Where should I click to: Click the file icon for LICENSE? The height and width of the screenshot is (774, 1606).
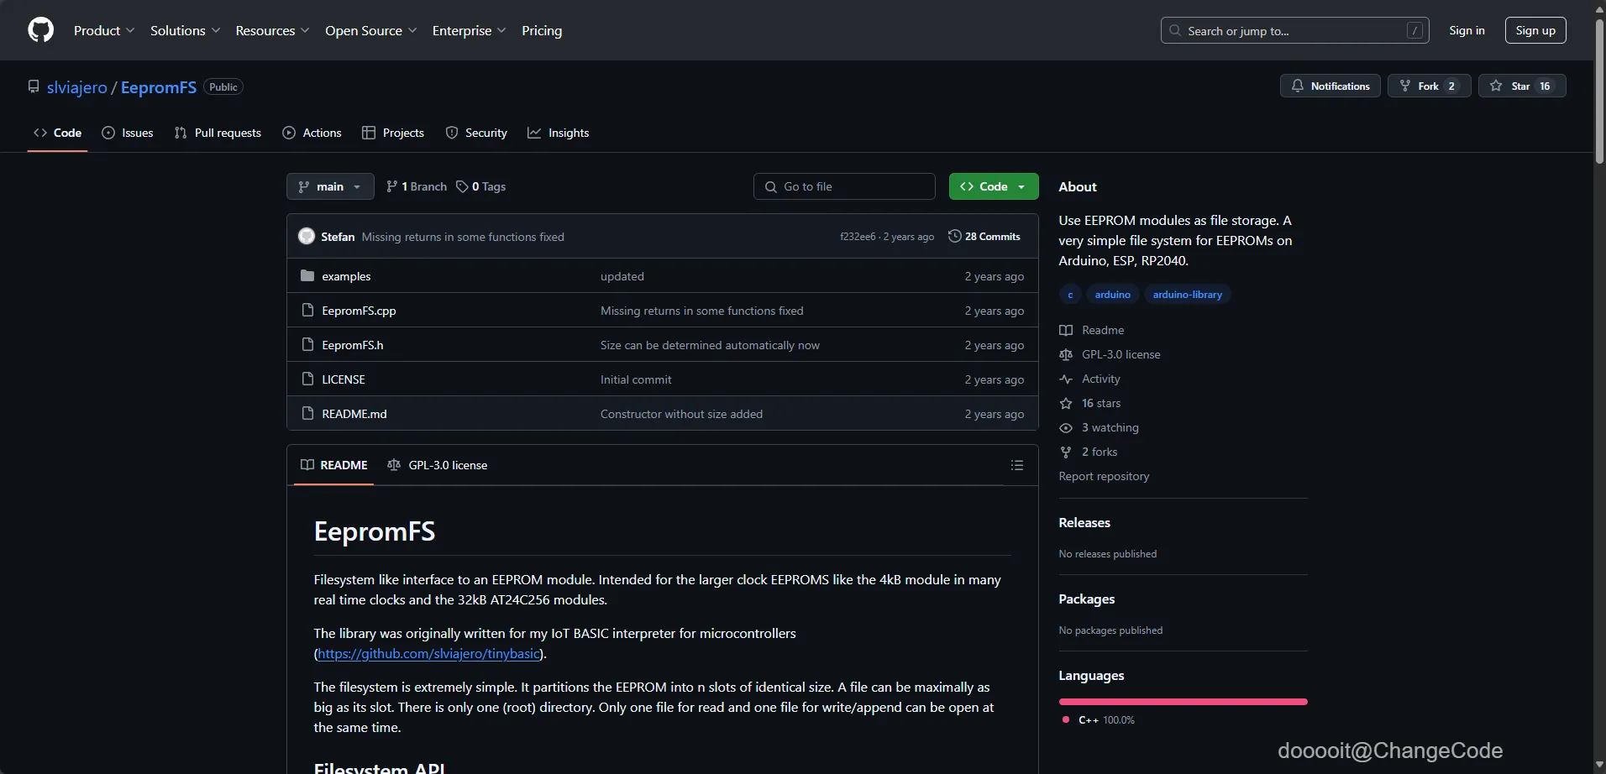pyautogui.click(x=307, y=379)
